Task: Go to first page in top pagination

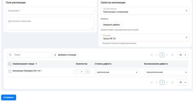Action: 151,55
